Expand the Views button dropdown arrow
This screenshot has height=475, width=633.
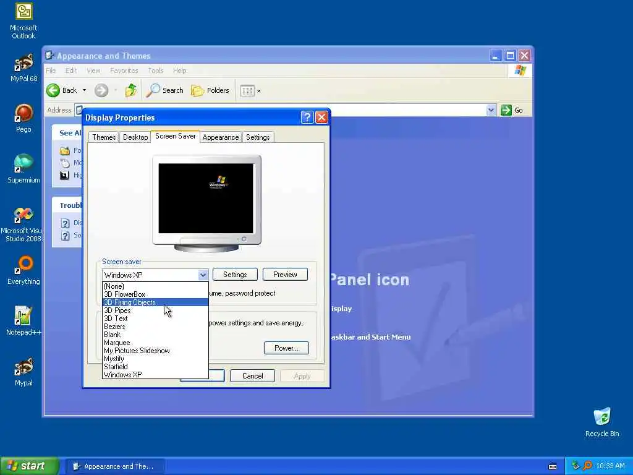click(259, 91)
